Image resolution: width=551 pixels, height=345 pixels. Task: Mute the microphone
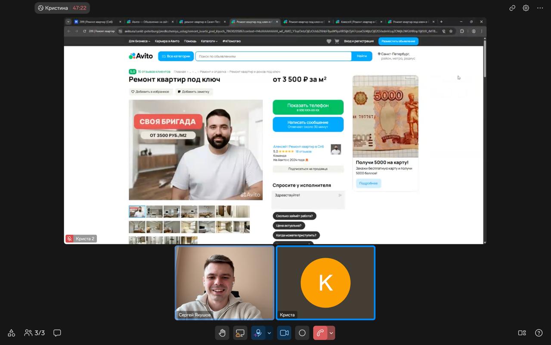tap(258, 333)
